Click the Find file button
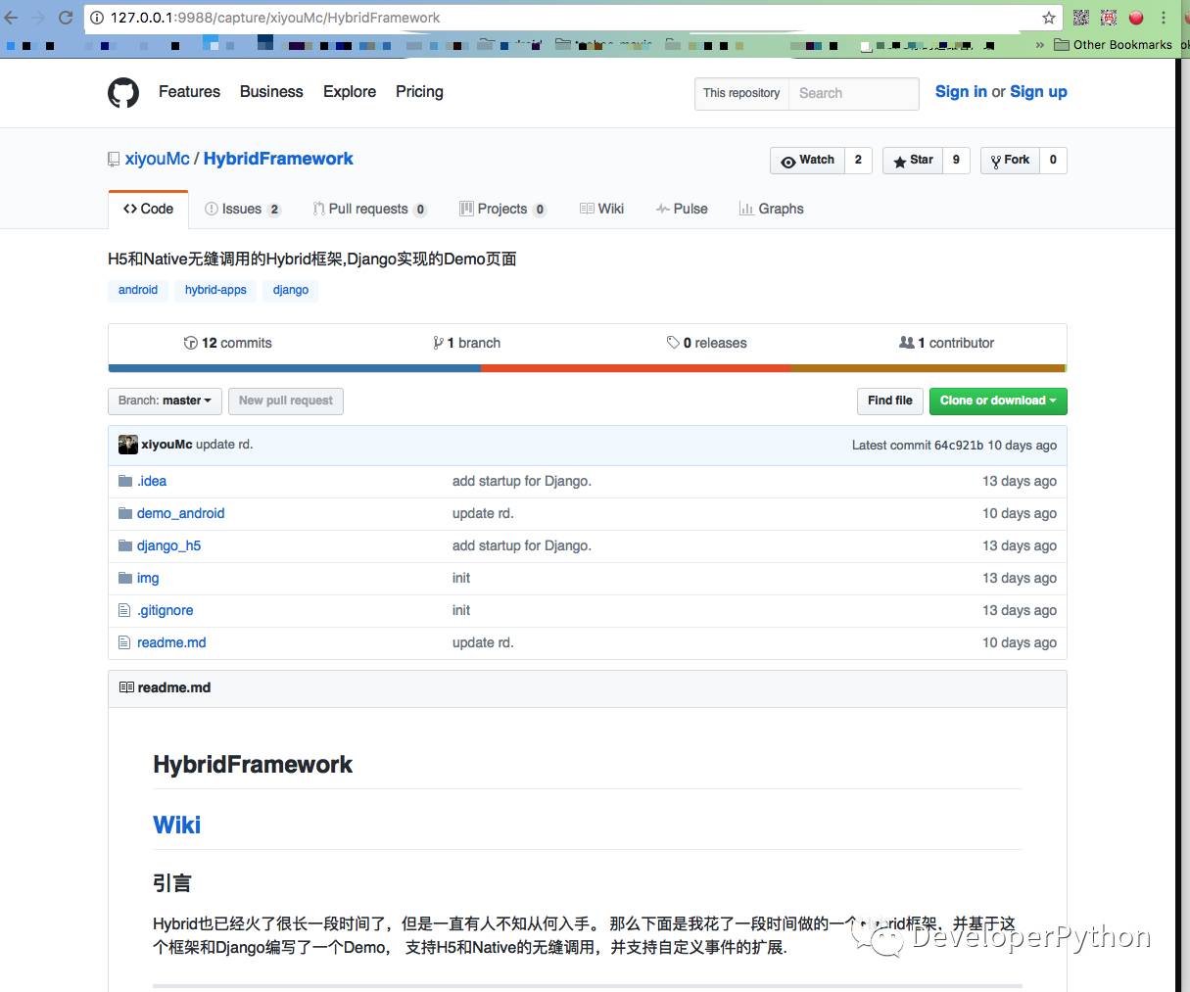 pyautogui.click(x=889, y=401)
